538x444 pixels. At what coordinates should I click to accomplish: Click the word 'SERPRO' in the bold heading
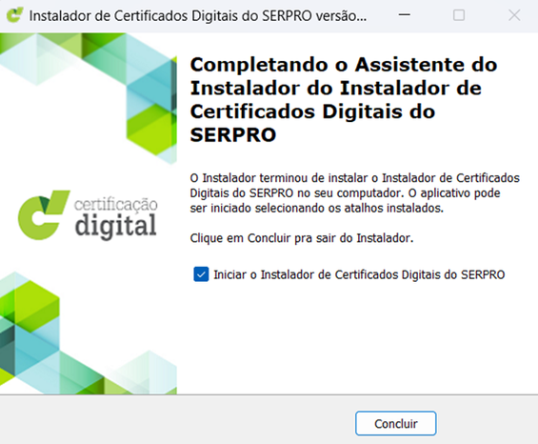point(233,134)
